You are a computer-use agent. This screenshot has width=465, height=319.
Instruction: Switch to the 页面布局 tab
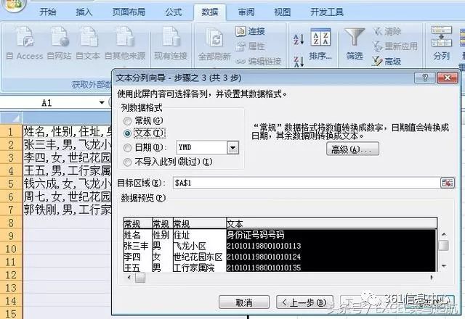coord(129,12)
